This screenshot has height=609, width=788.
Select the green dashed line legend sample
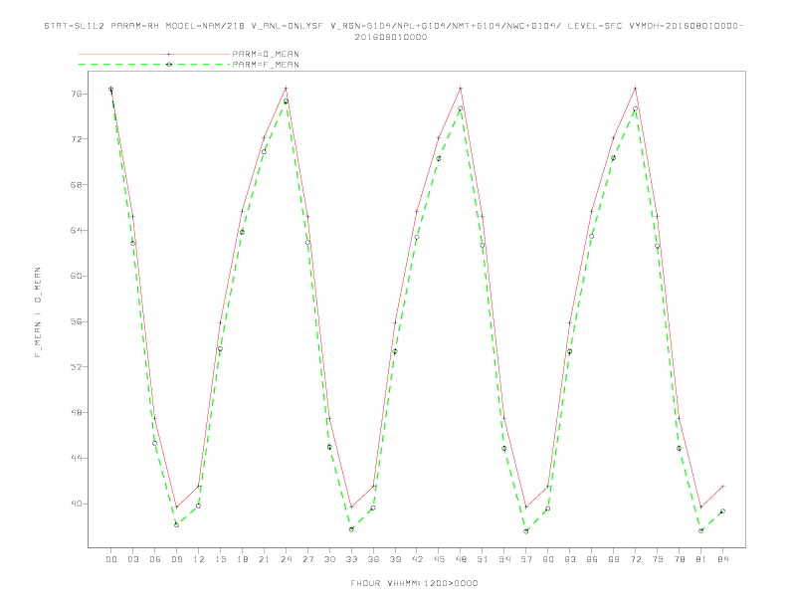pyautogui.click(x=154, y=65)
